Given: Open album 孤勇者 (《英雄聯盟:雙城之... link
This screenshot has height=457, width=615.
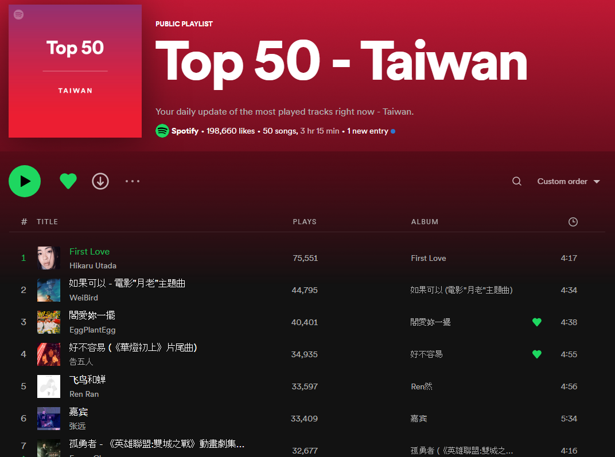Looking at the screenshot, I should (x=462, y=451).
